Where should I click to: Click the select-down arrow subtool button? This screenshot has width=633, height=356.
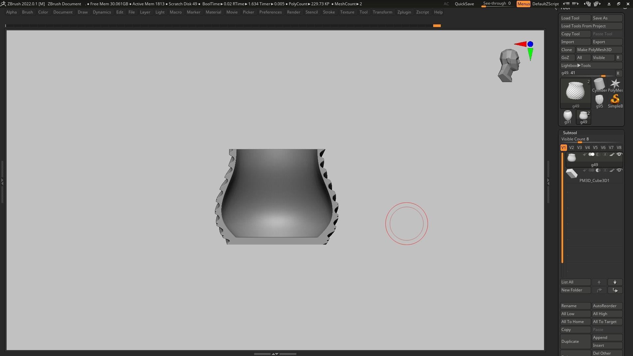(615, 282)
